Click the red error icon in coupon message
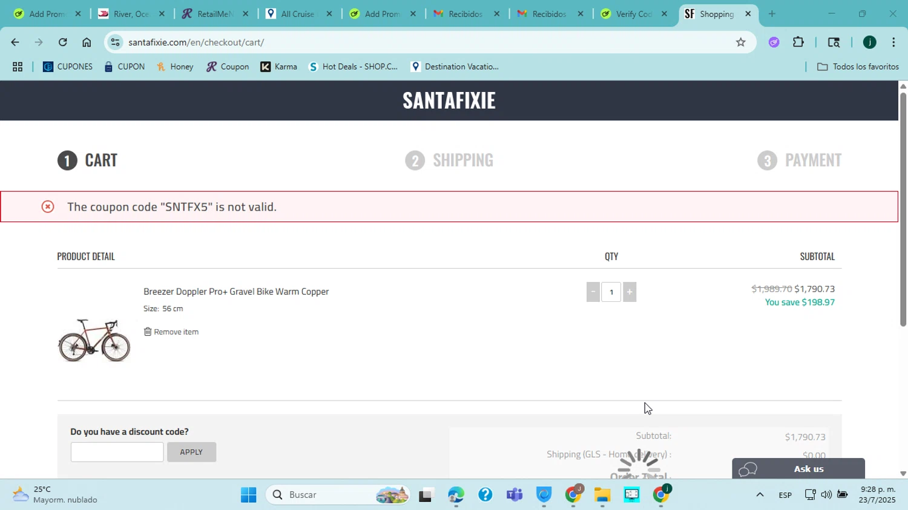Viewport: 908px width, 510px height. pos(48,207)
